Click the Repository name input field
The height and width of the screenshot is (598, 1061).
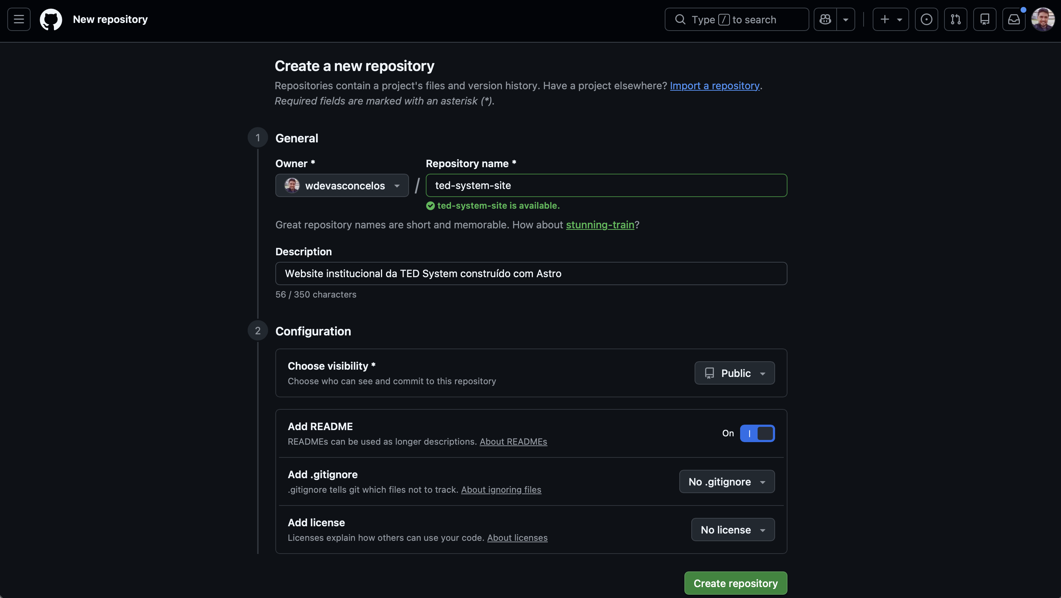(x=606, y=185)
